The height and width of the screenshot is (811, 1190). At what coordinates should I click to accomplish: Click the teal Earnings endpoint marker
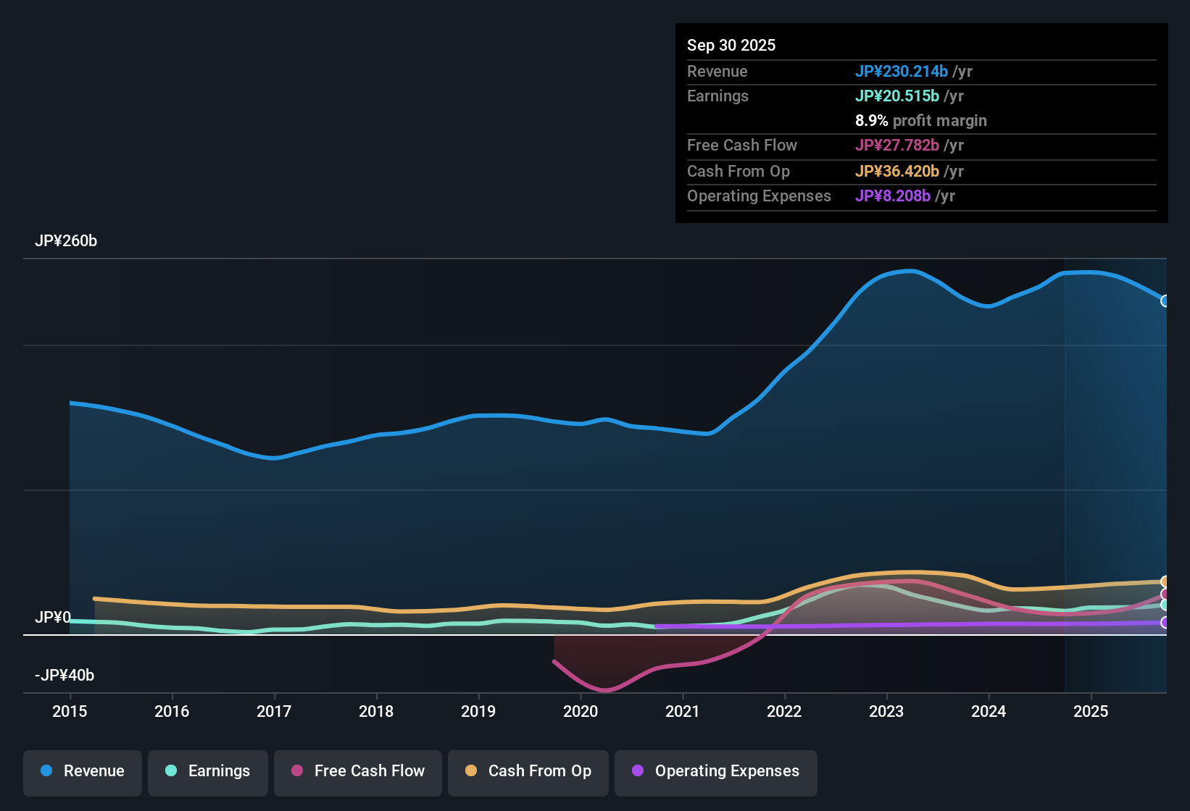[1164, 605]
